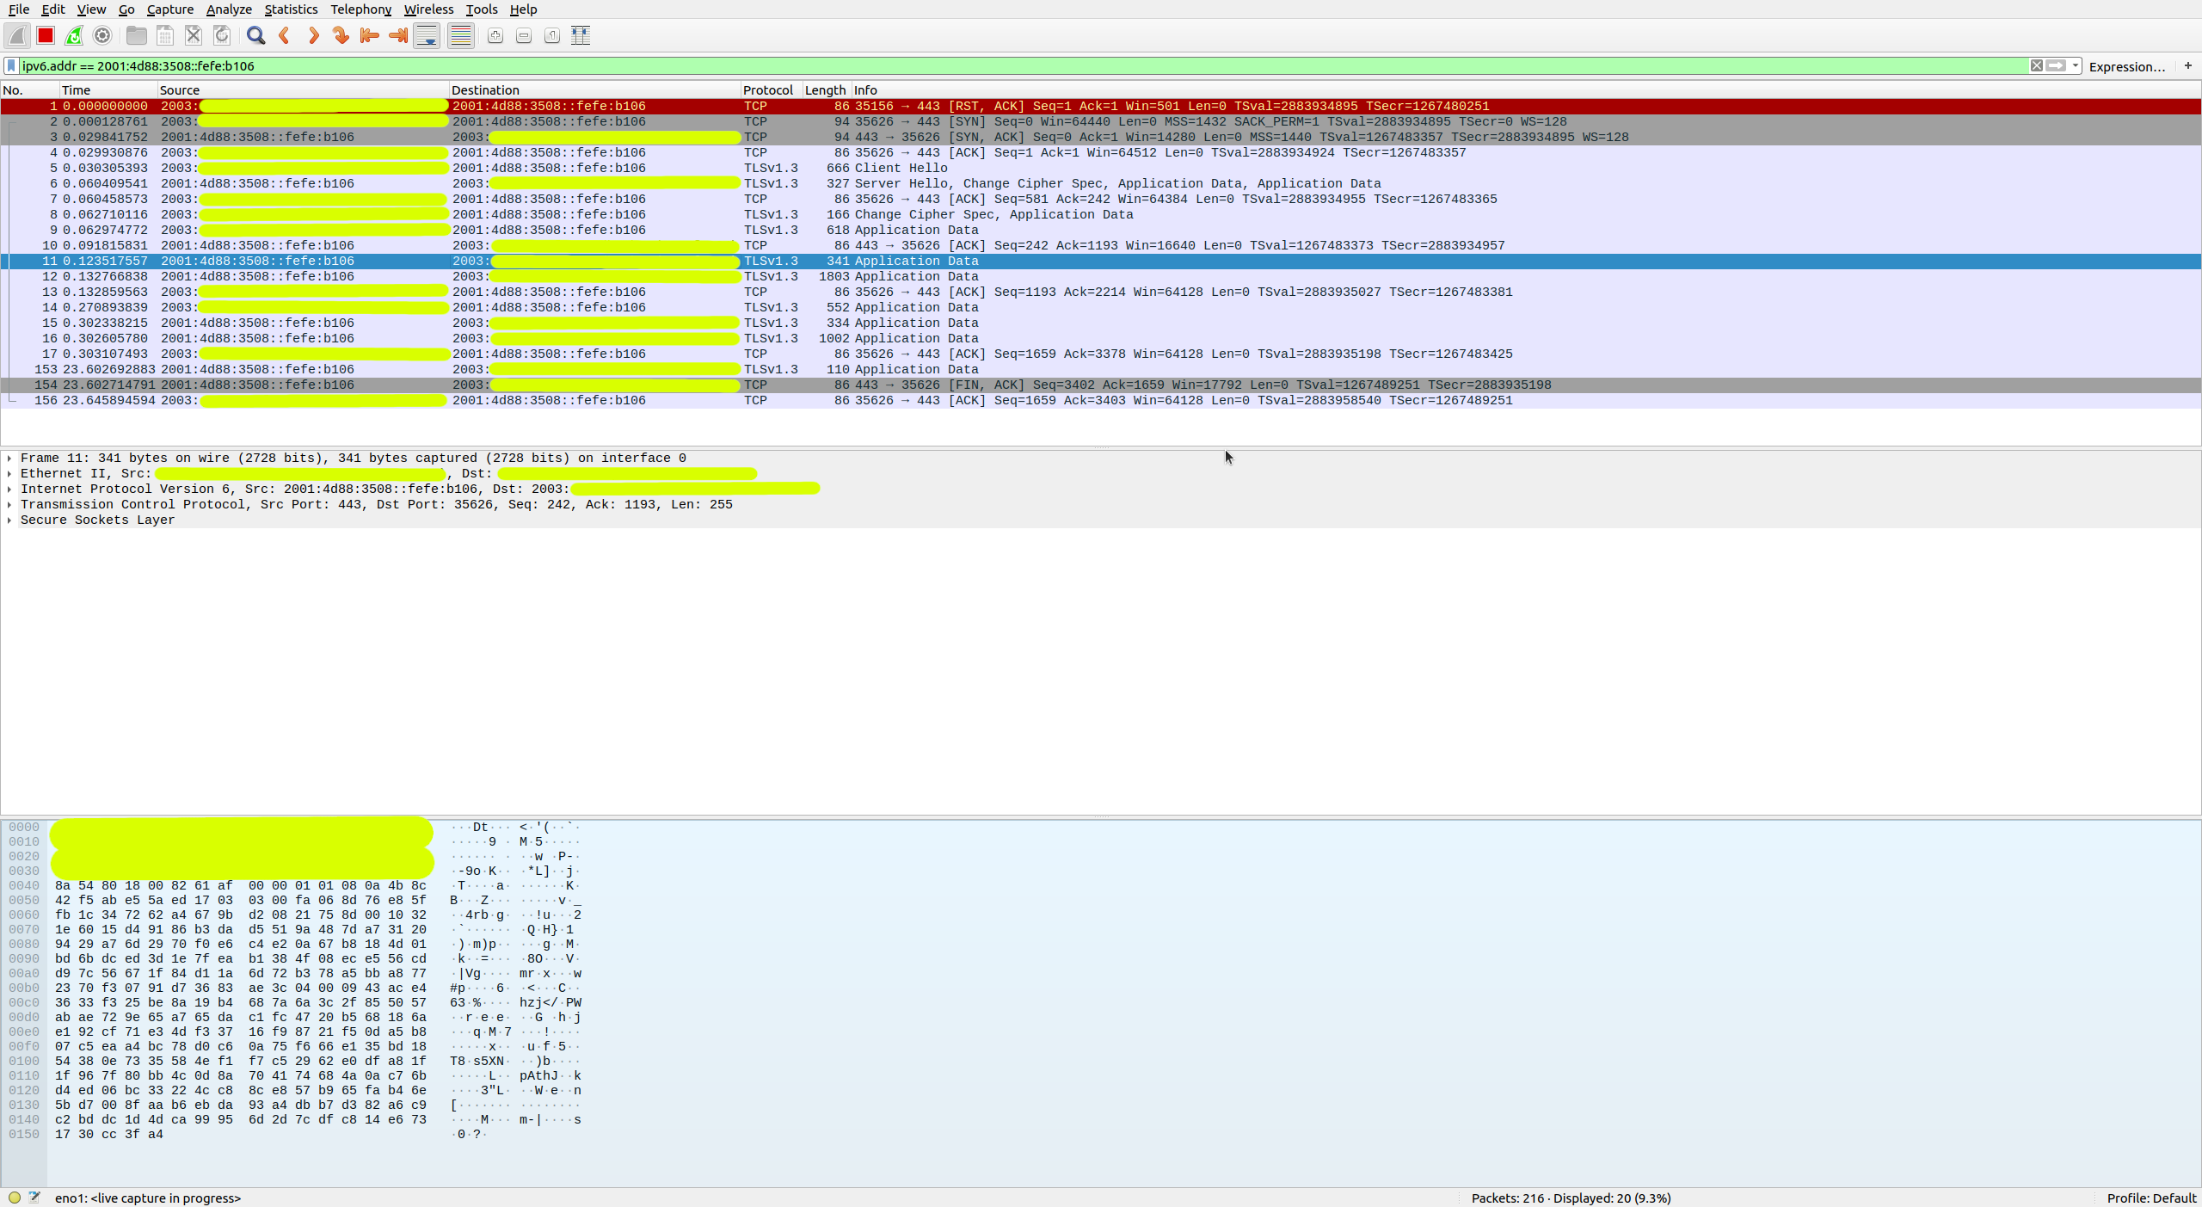Click Resize columns to content icon
The width and height of the screenshot is (2202, 1207).
coord(581,35)
